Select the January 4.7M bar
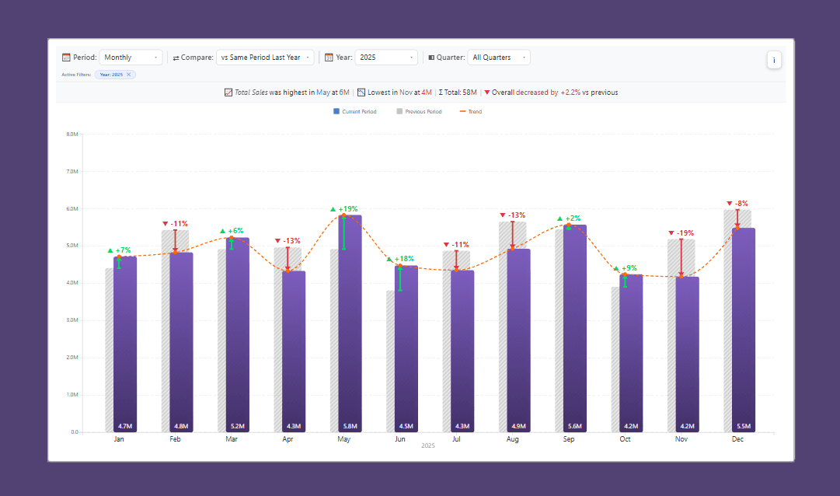 [x=125, y=344]
